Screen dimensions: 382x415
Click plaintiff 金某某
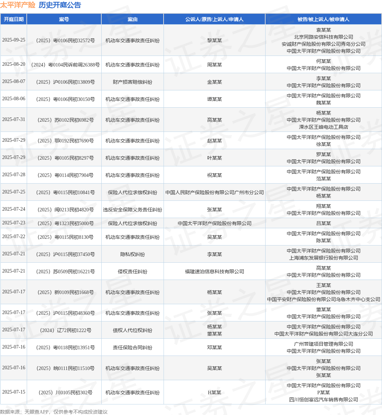click(x=215, y=82)
